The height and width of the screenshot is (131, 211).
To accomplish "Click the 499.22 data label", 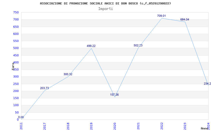I will click(x=91, y=46).
